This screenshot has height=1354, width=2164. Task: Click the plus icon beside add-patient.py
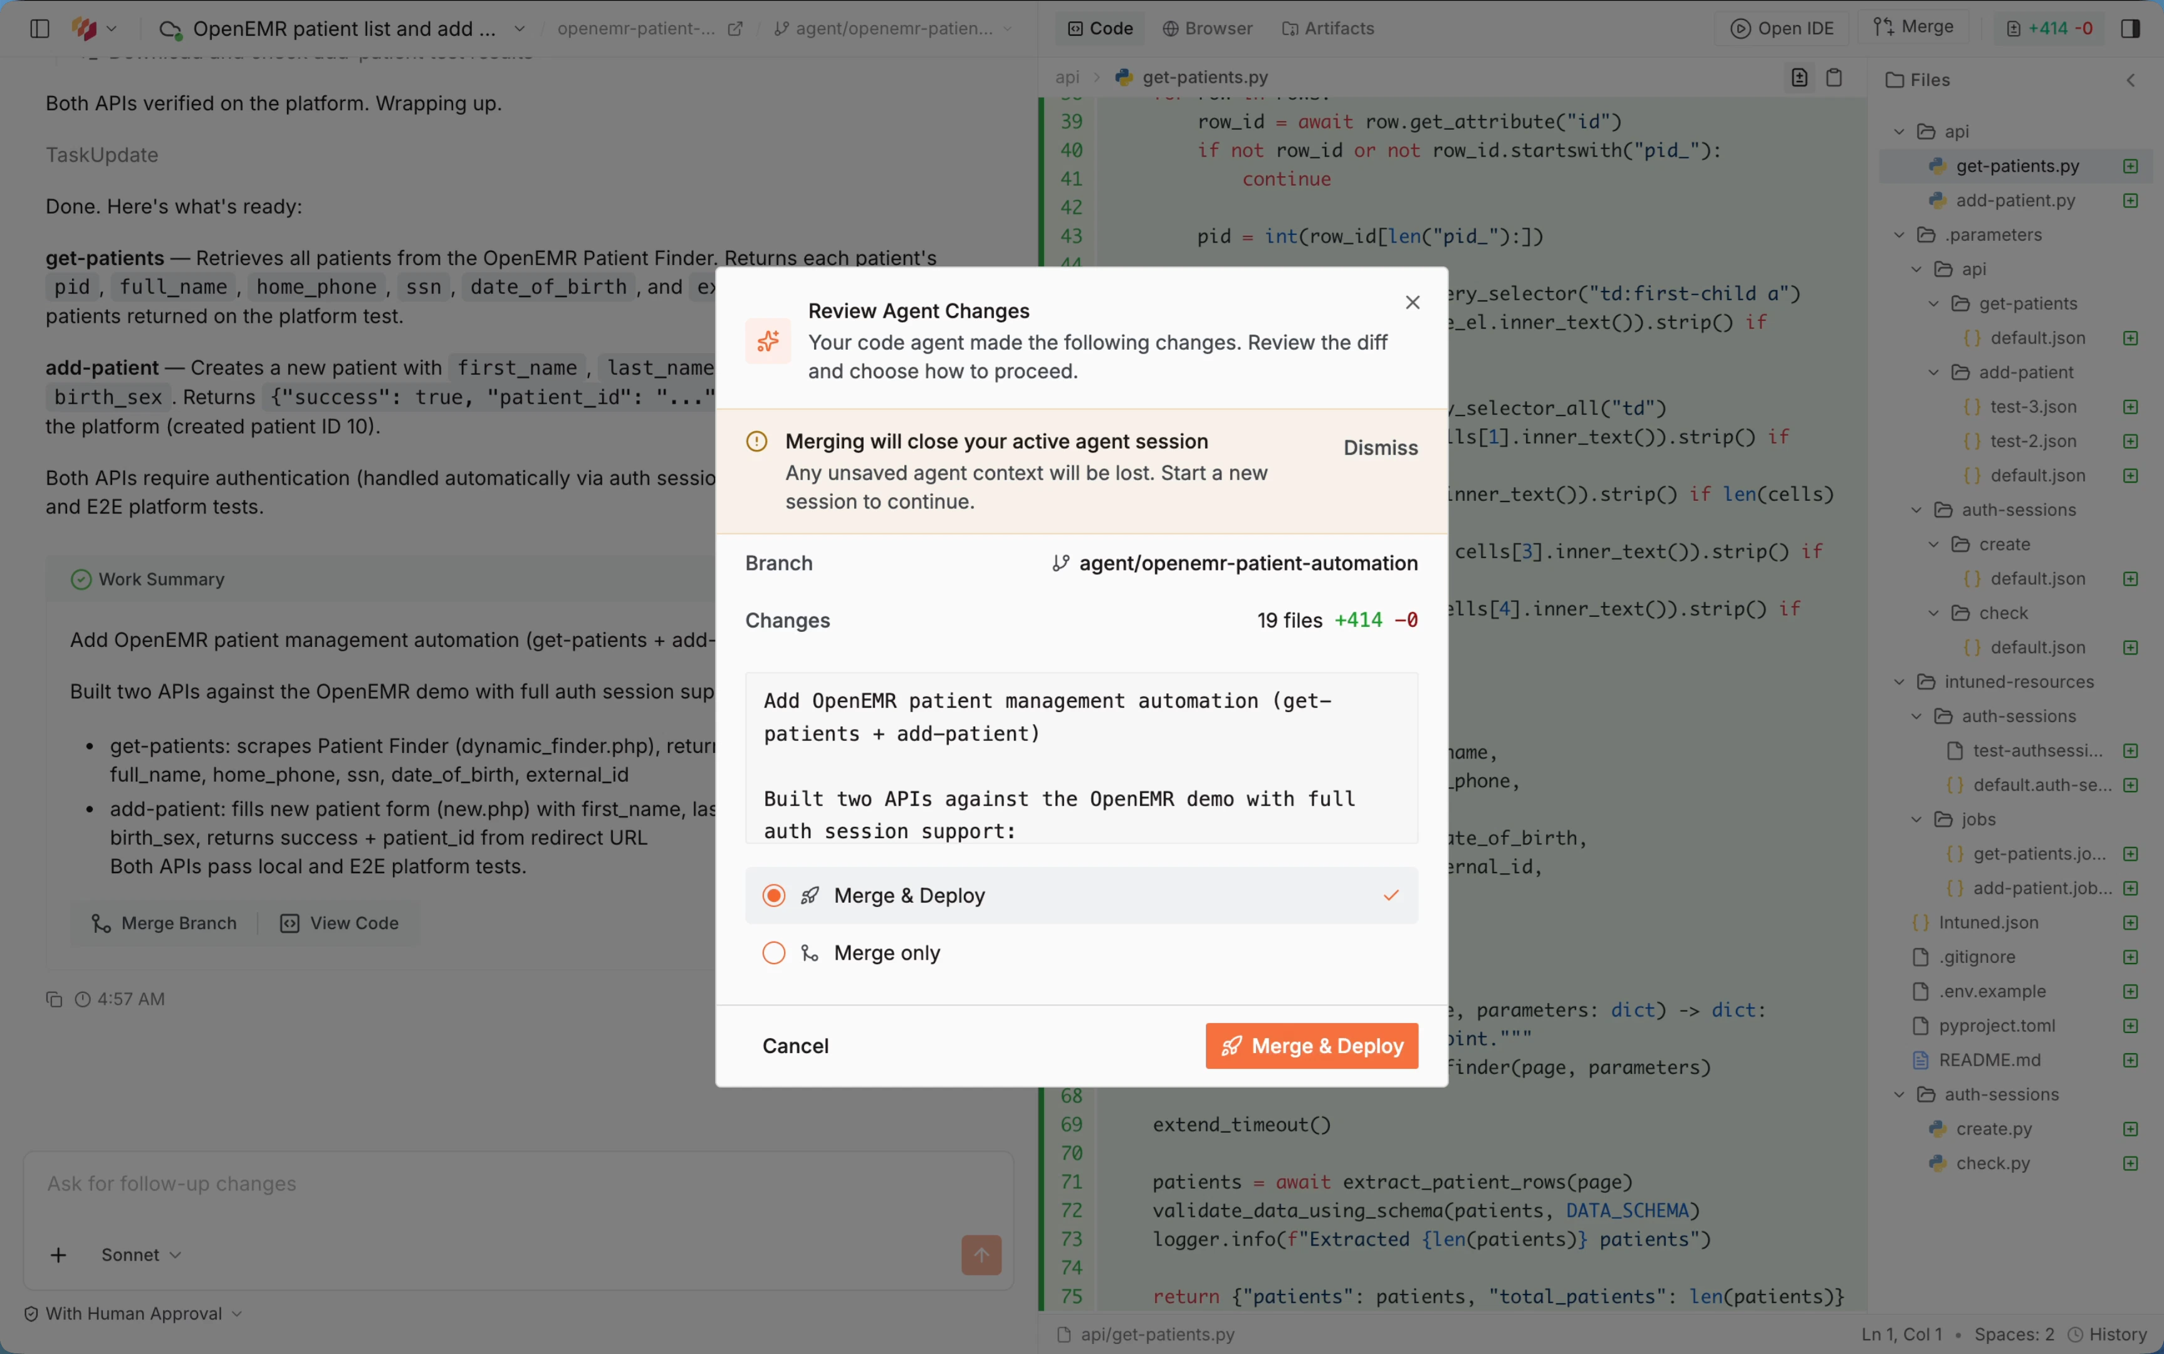[2131, 200]
